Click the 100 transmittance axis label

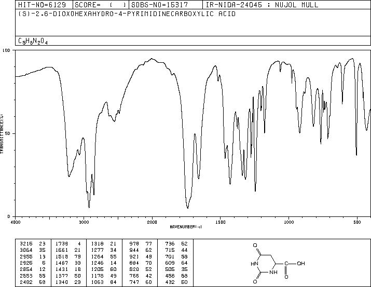point(6,50)
